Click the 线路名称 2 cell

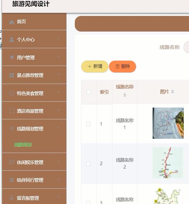coord(125,163)
